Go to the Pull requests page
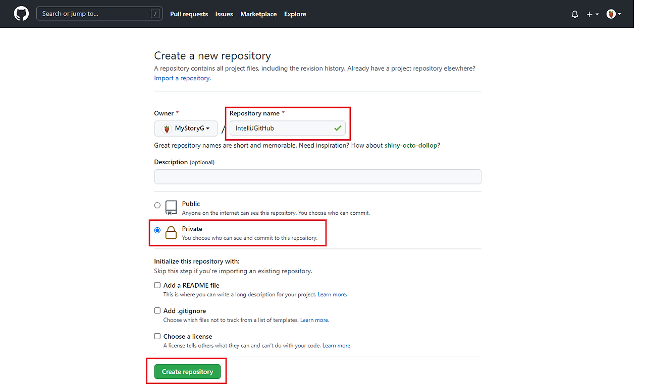Viewport: 646px width, 385px height. (x=189, y=14)
